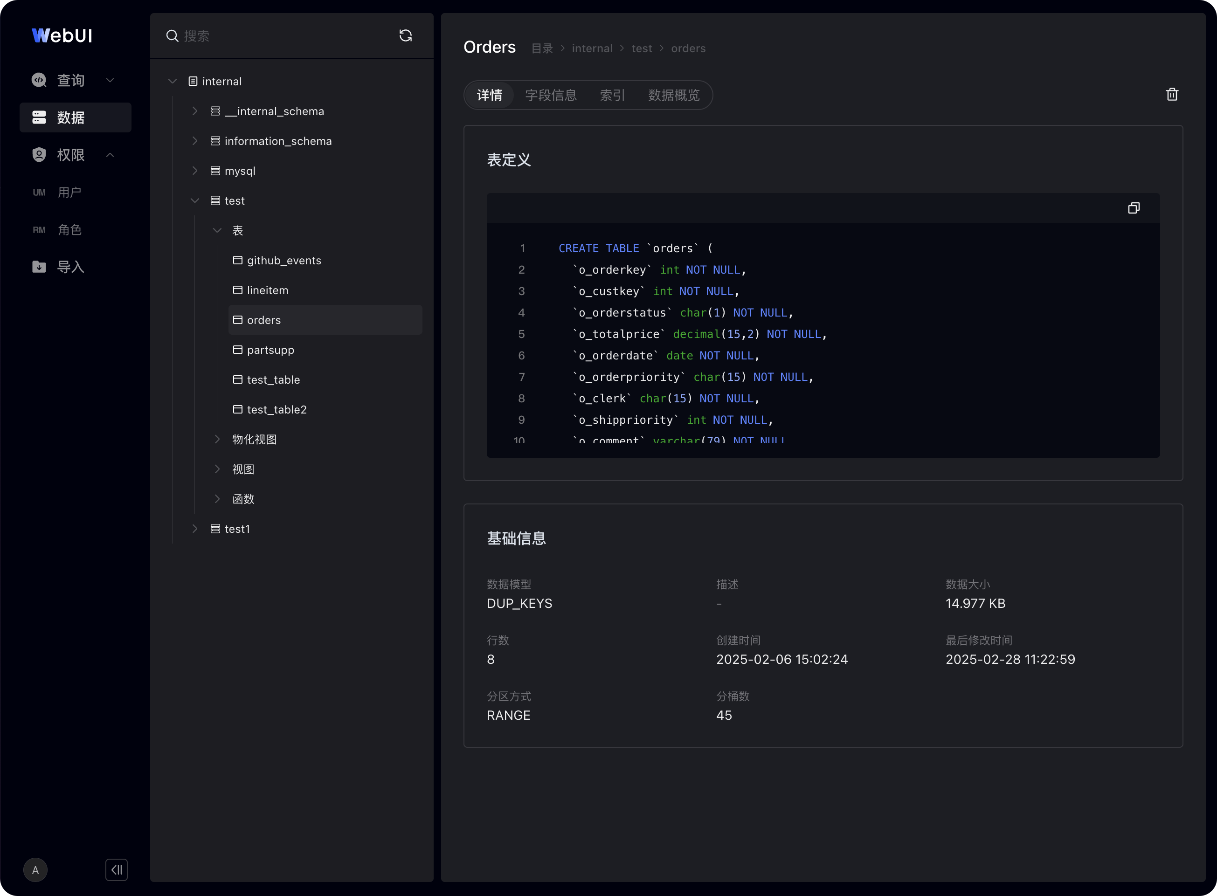Select the partsupp table
This screenshot has width=1217, height=896.
pyautogui.click(x=325, y=350)
